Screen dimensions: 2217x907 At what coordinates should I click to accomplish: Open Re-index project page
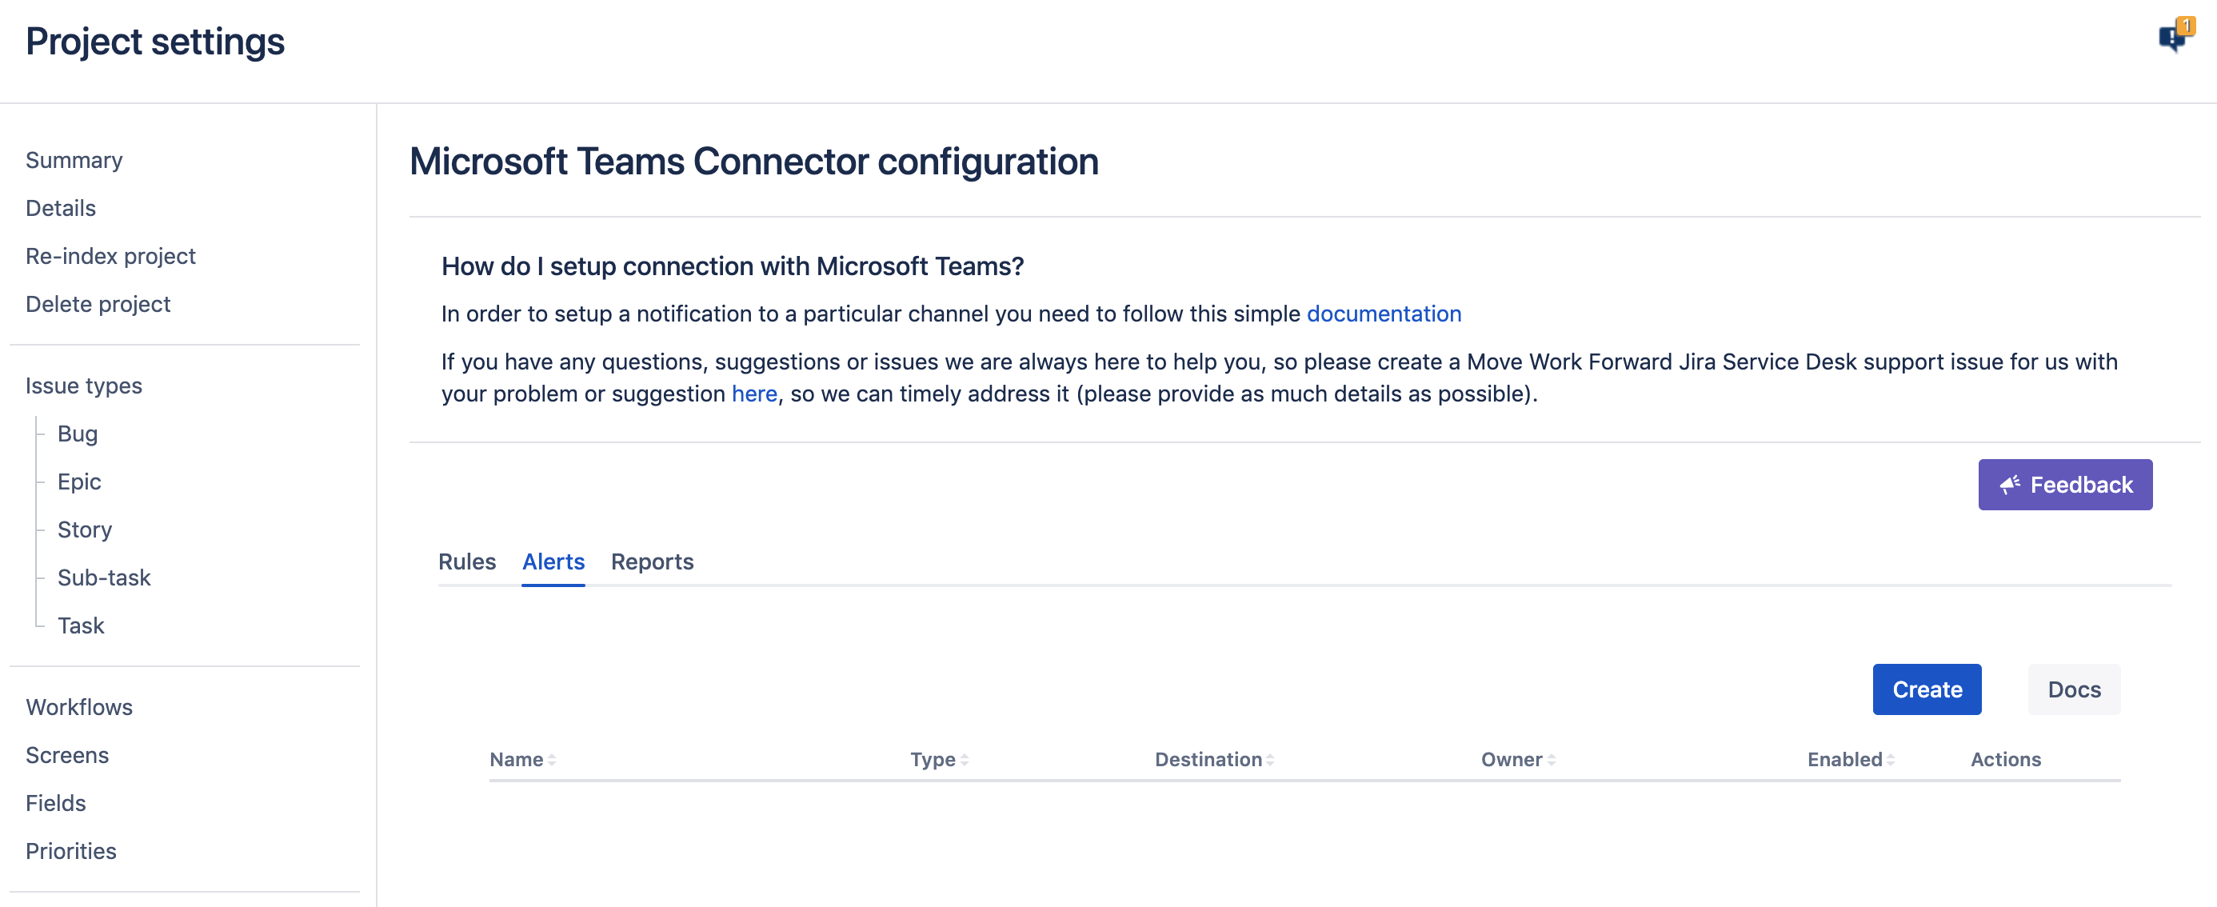pos(110,256)
